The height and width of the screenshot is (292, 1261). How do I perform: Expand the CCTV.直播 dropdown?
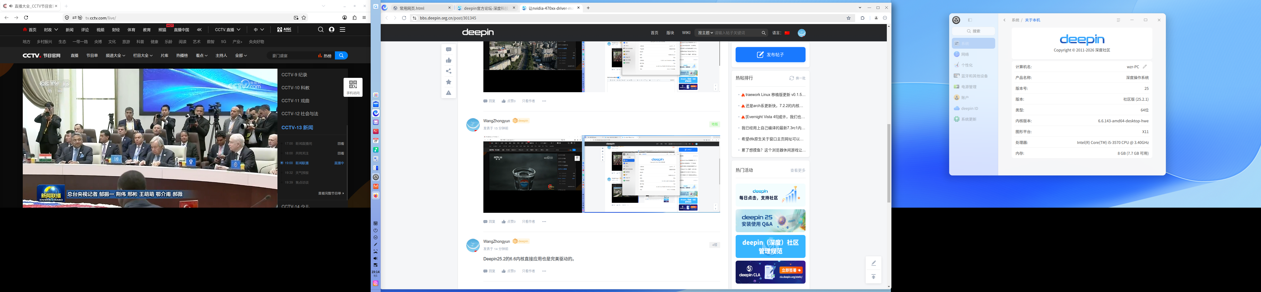(228, 30)
